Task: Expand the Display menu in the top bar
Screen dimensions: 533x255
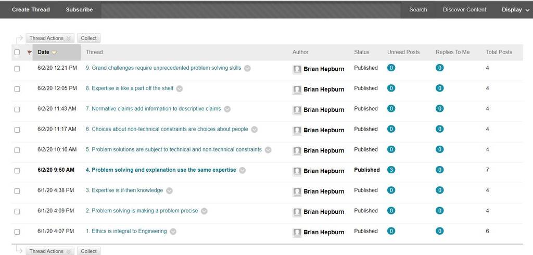Action: coord(515,9)
